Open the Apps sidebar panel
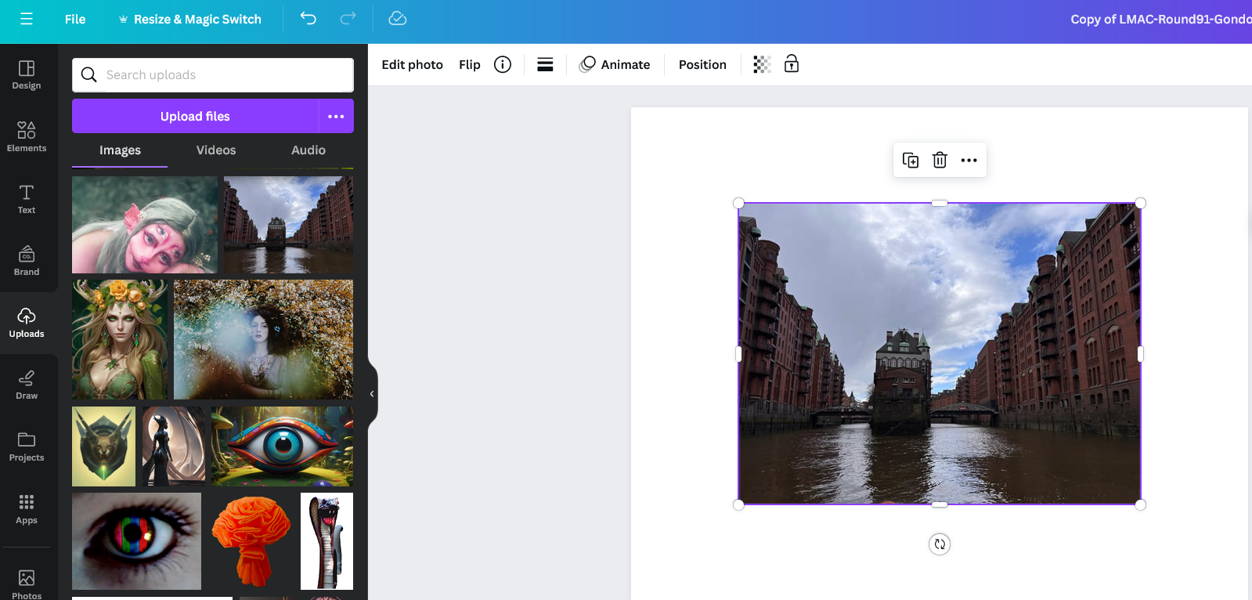This screenshot has height=600, width=1252. pyautogui.click(x=27, y=509)
